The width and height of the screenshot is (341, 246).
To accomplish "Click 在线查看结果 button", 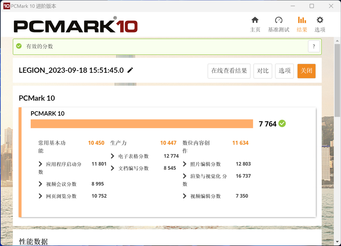I will (x=229, y=71).
